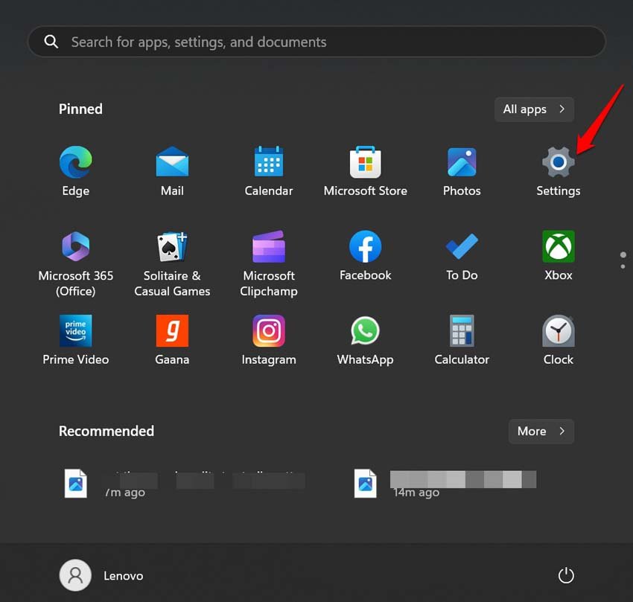Click the search magnifier icon
This screenshot has height=602, width=633.
[51, 41]
